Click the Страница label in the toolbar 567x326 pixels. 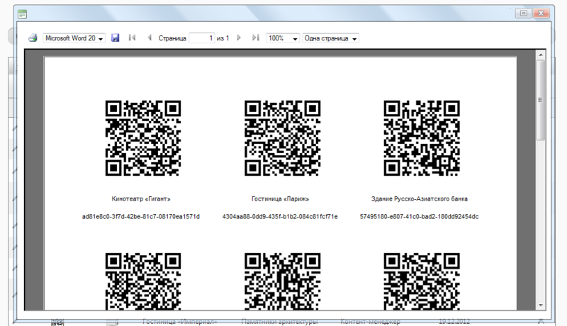coord(172,38)
